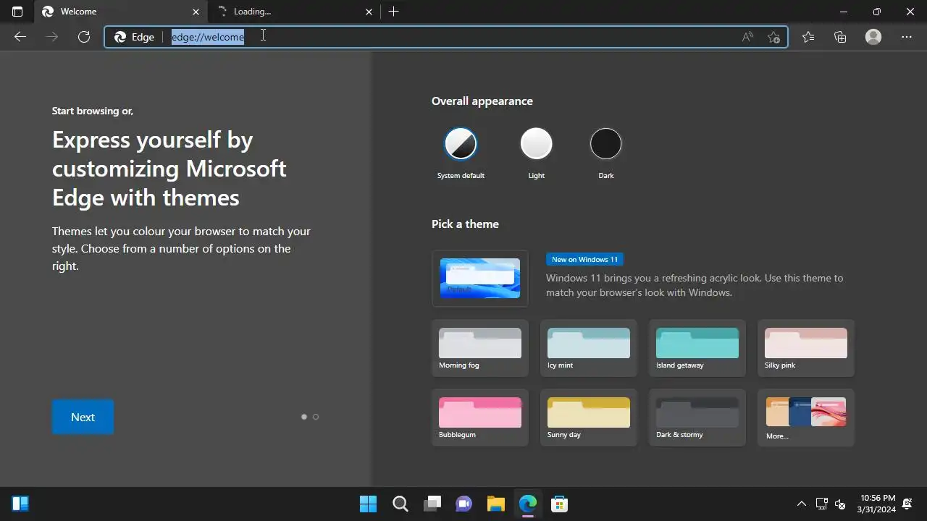The image size is (927, 521).
Task: Switch to the Welcome tab
Action: [119, 12]
